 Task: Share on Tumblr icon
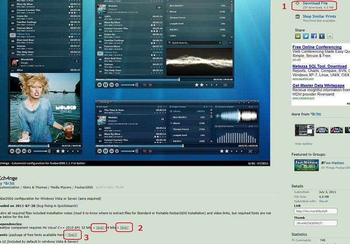[x=322, y=36]
